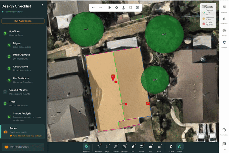Click Take a quick tour link
The height and width of the screenshot is (153, 229).
pyautogui.click(x=14, y=12)
